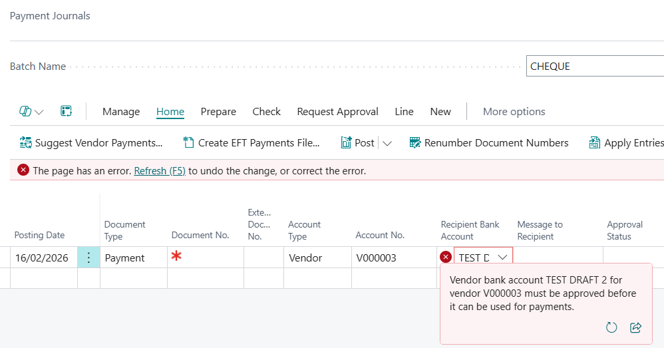Switch to the Prepare tab
Screen dimensions: 664x348
pos(218,112)
